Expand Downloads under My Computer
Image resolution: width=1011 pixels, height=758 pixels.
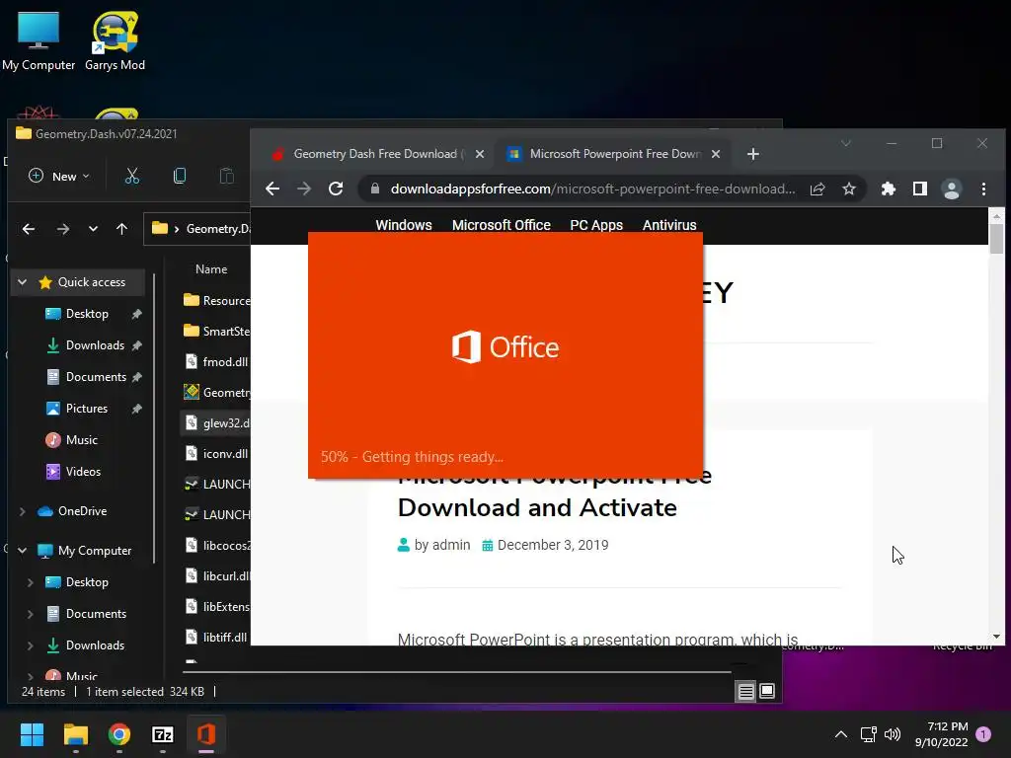coord(31,645)
